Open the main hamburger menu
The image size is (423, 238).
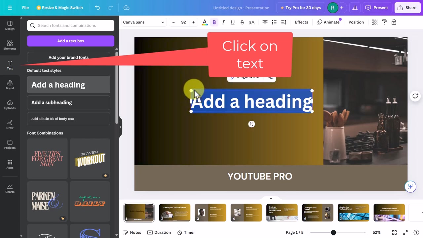[x=10, y=8]
